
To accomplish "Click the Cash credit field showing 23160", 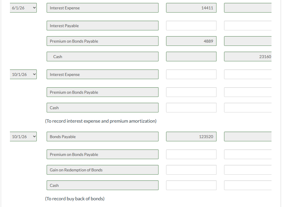I will [248, 56].
